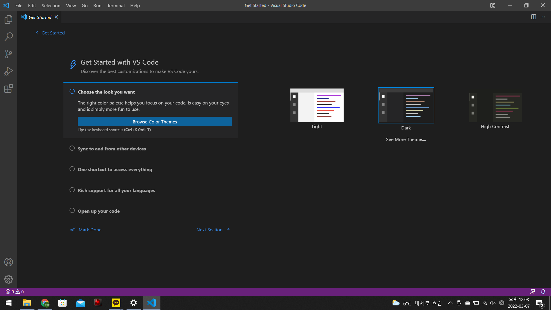Click Browse Color Themes button
Screen dimensions: 551x310
pos(155,121)
